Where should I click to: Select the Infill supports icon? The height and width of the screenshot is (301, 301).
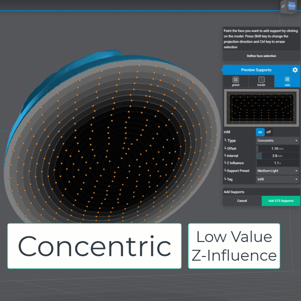tap(287, 81)
